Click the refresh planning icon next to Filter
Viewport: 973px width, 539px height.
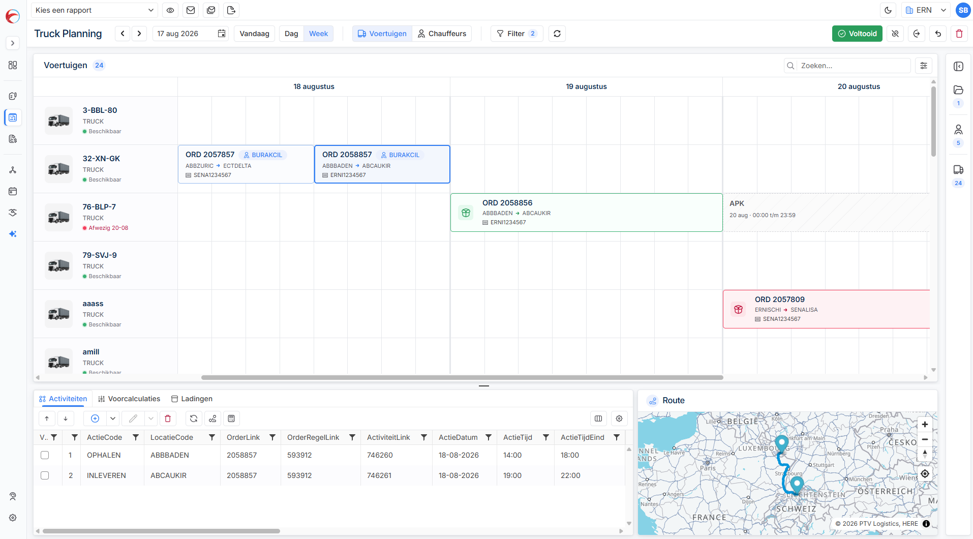click(x=557, y=34)
